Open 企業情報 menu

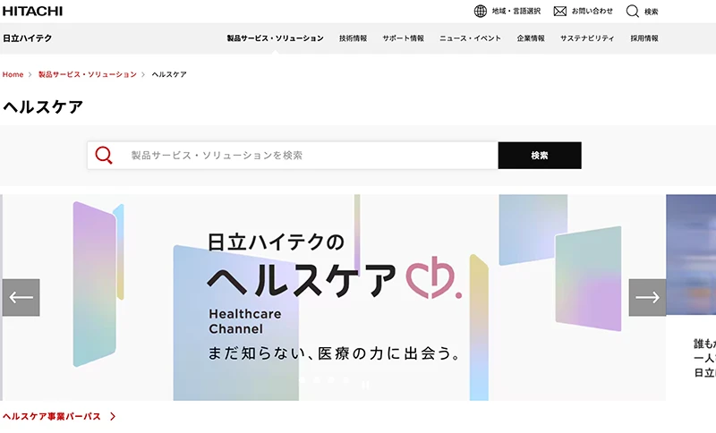(531, 38)
